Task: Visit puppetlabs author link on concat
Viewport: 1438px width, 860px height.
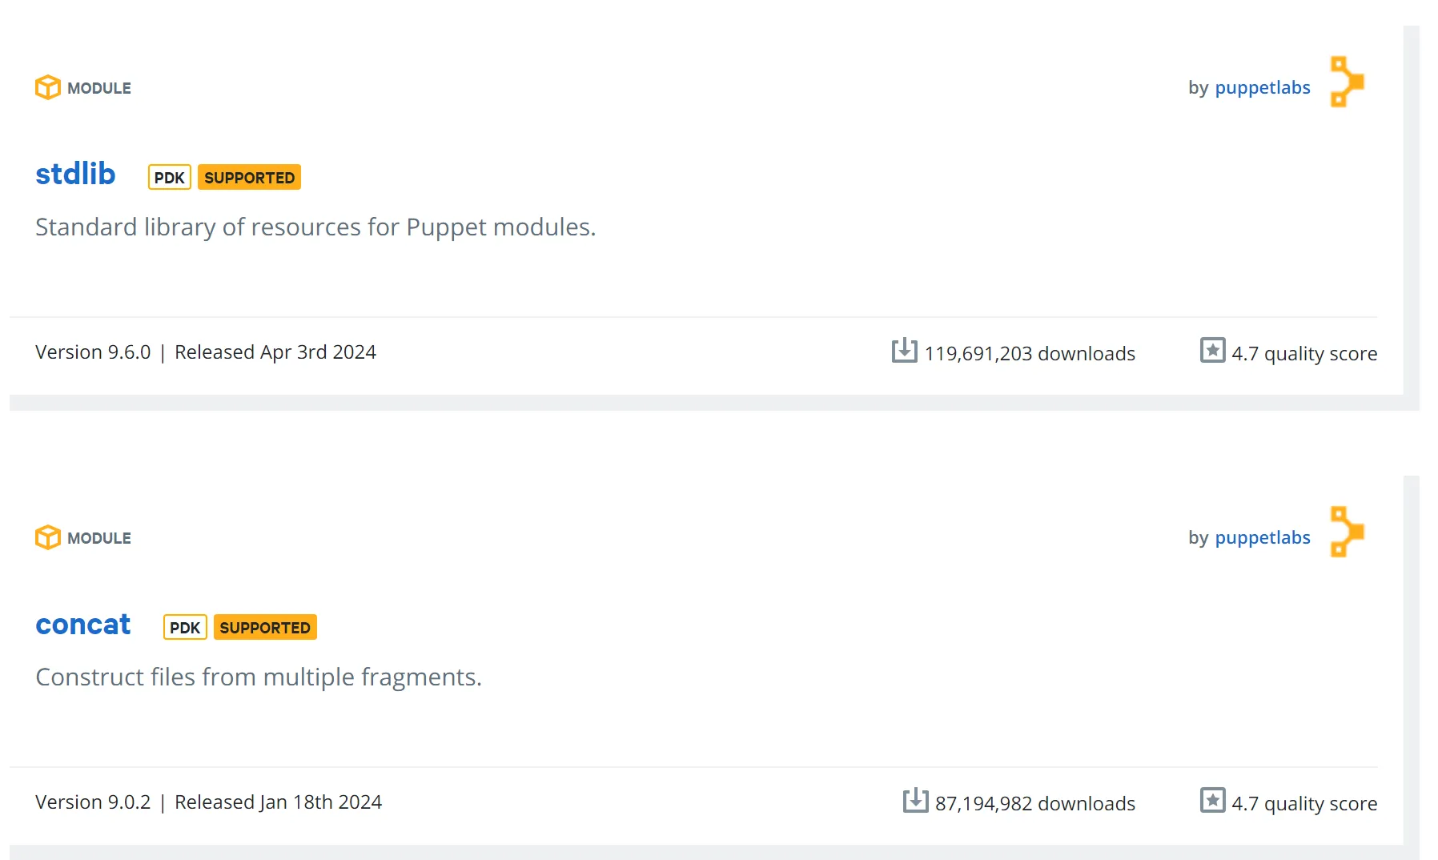Action: 1262,537
